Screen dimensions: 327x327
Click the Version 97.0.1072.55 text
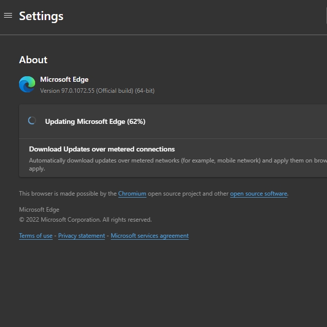(97, 91)
